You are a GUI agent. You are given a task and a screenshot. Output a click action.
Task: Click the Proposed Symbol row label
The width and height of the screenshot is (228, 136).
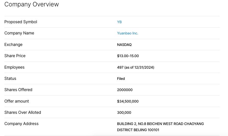[21, 22]
